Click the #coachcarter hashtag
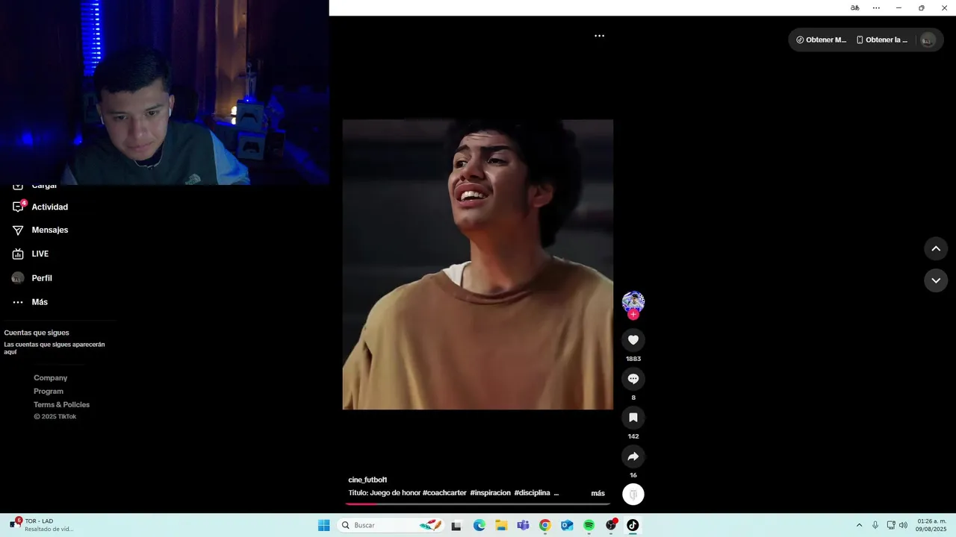 pyautogui.click(x=444, y=493)
